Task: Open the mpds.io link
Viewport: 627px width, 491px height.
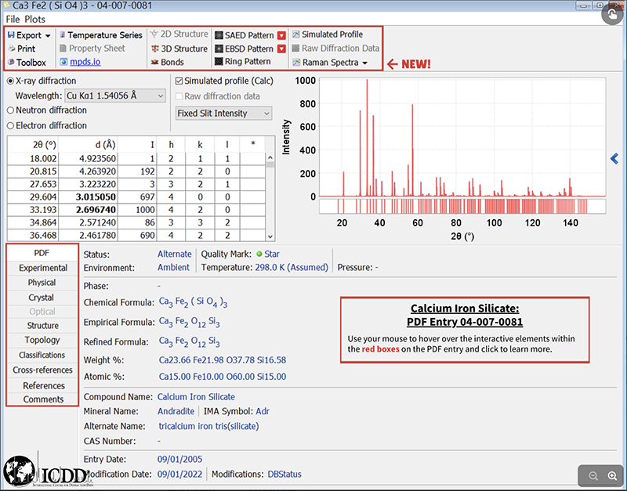Action: coord(84,62)
